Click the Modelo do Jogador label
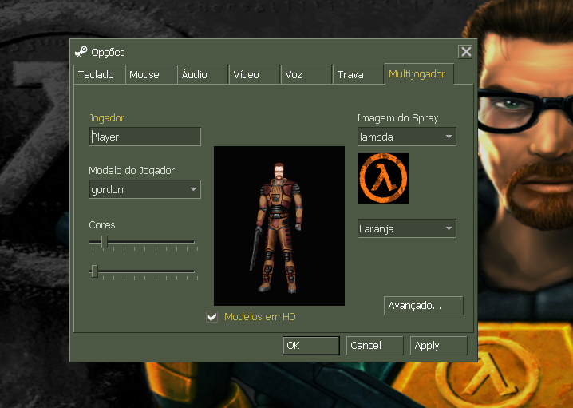 [x=132, y=171]
